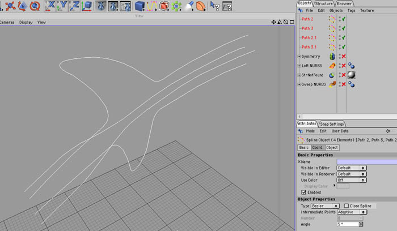Toggle X axis lock
Viewport: 397px width, 231px height.
coord(50,6)
